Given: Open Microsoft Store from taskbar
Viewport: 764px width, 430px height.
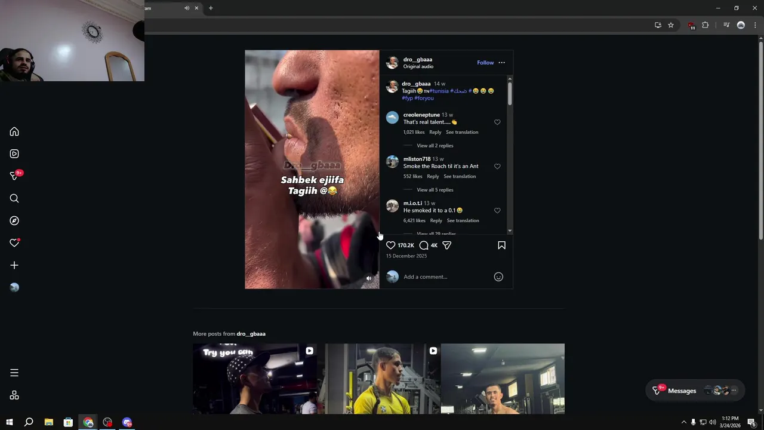Looking at the screenshot, I should click(x=68, y=422).
